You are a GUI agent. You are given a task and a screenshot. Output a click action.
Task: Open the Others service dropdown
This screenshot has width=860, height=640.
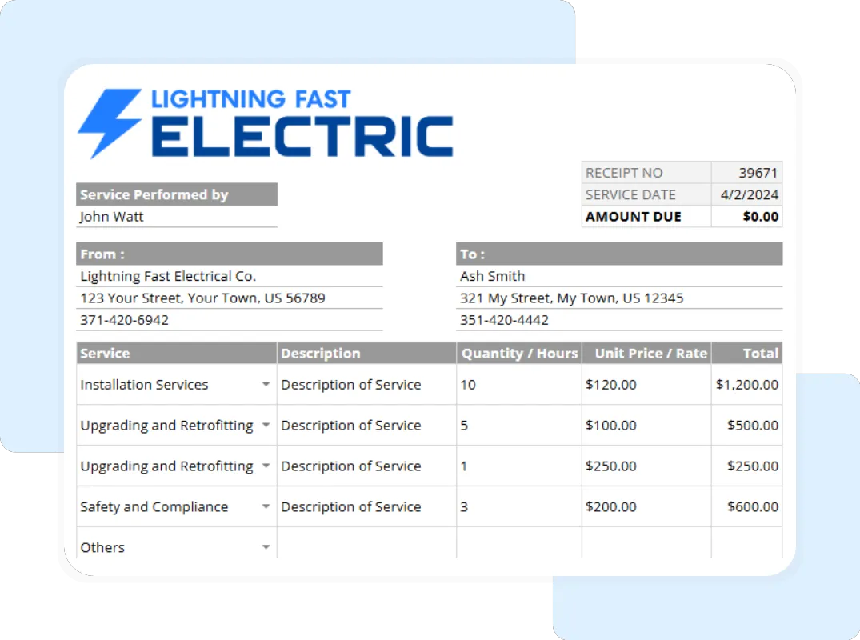(266, 547)
